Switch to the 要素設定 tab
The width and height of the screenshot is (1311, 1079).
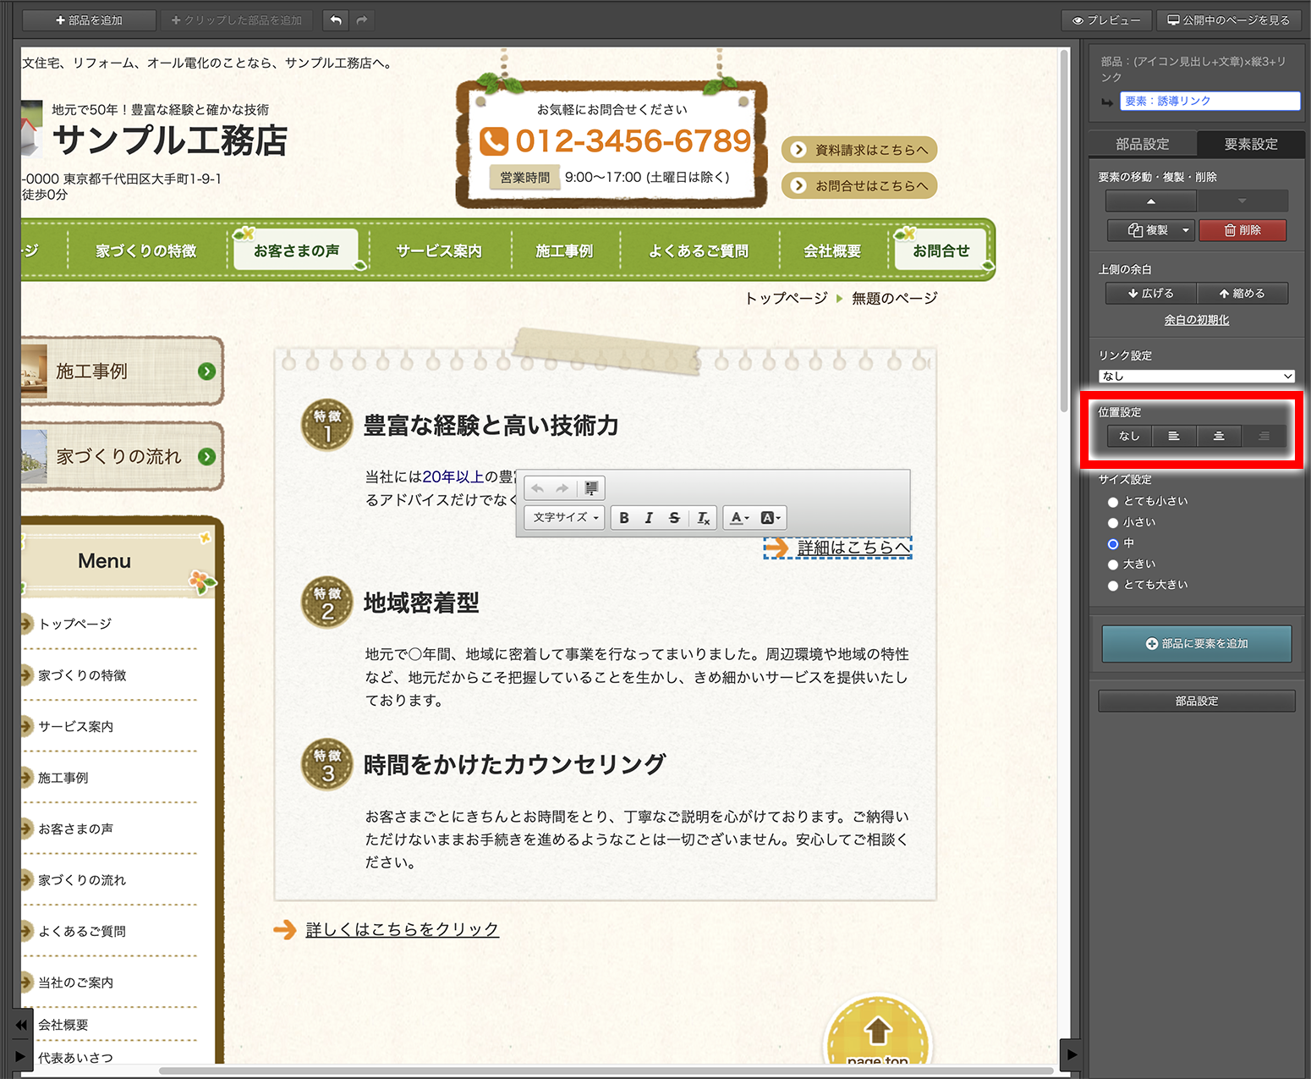[x=1250, y=144]
